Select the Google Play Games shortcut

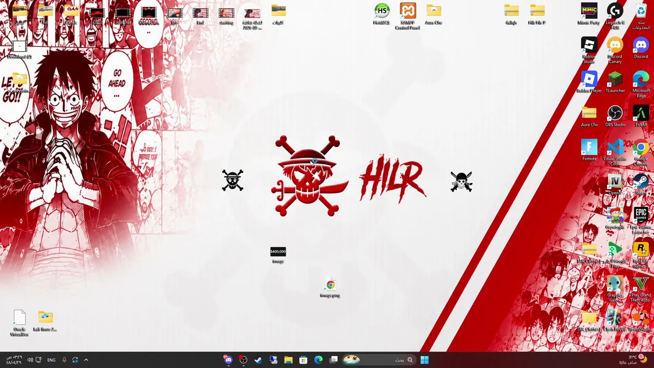[x=615, y=255]
